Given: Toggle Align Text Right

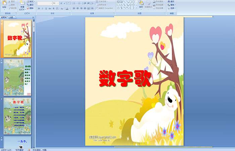Looking at the screenshot, I should coord(81,8).
